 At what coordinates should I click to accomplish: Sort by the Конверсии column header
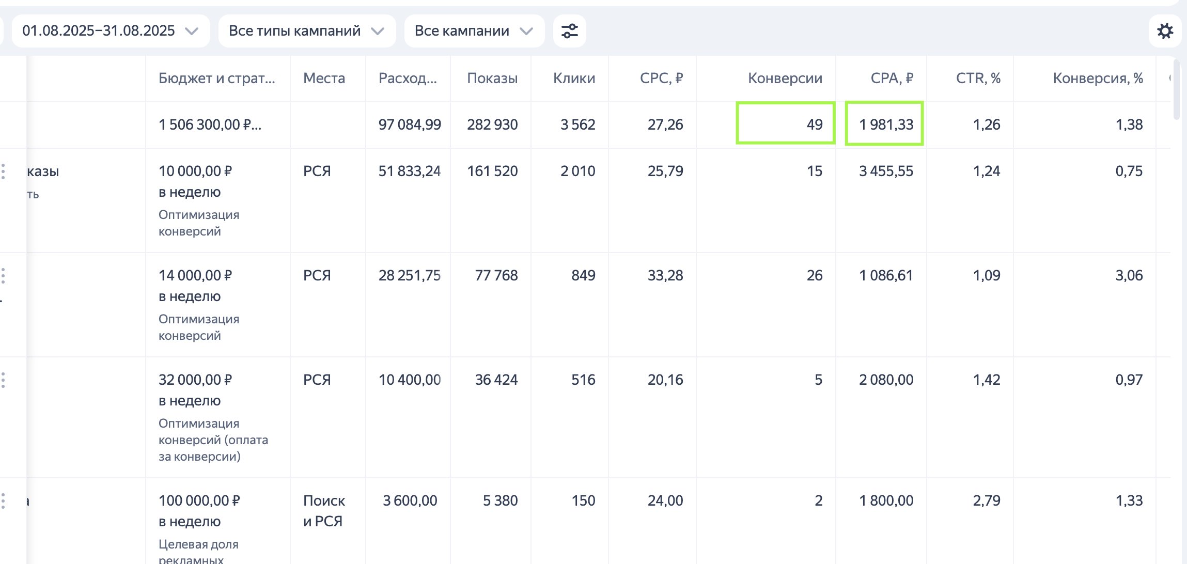coord(785,79)
